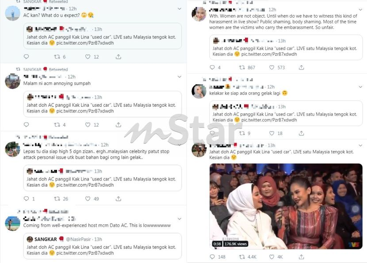
Task: Share the "kelakar ke siap ada orang gelak lagi" tweet
Action: (302, 133)
